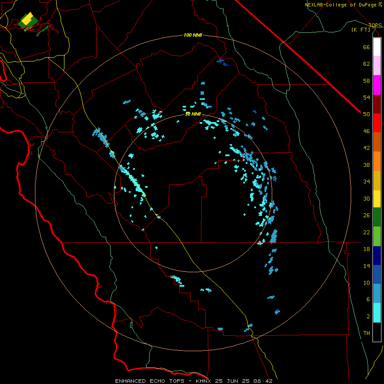Click the white swatch in the tops legend
The image size is (384, 384).
[377, 47]
